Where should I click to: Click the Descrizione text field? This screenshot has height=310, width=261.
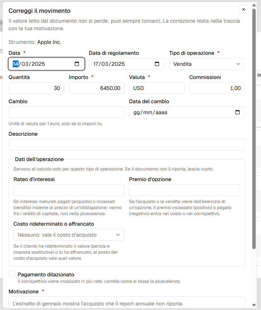pyautogui.click(x=127, y=145)
